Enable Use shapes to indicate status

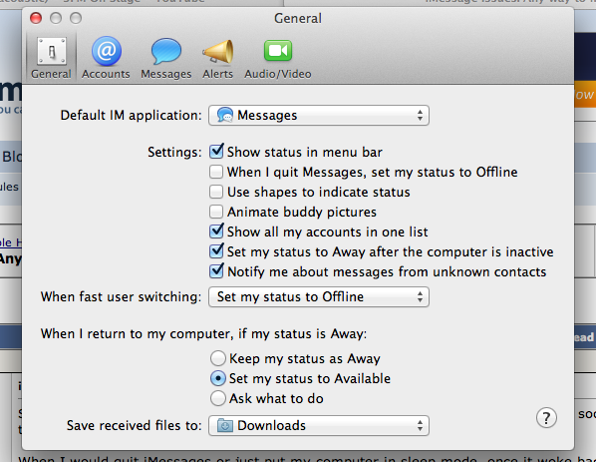coord(216,192)
